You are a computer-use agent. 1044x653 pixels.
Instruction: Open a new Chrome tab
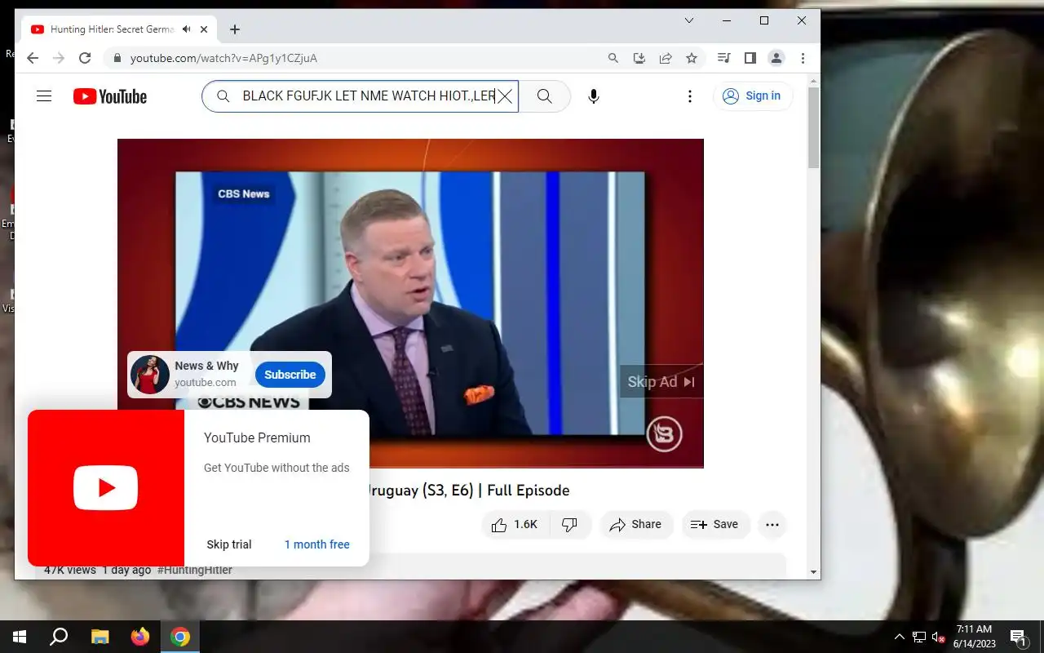click(235, 29)
